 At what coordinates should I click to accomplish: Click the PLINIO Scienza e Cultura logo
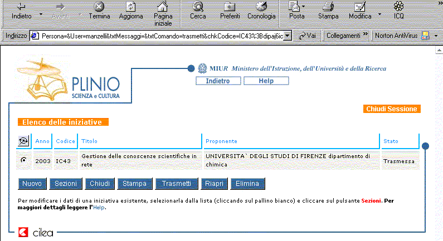click(x=69, y=80)
